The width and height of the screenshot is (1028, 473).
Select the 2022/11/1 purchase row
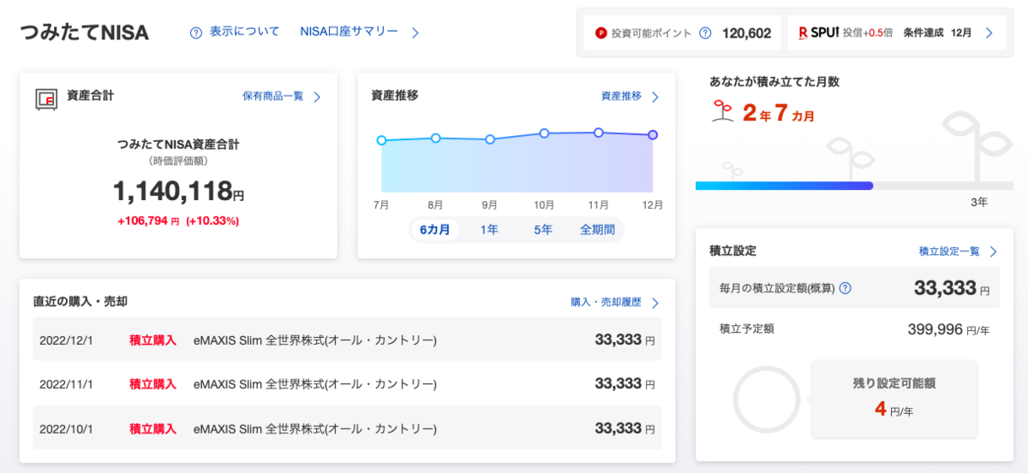click(x=347, y=384)
